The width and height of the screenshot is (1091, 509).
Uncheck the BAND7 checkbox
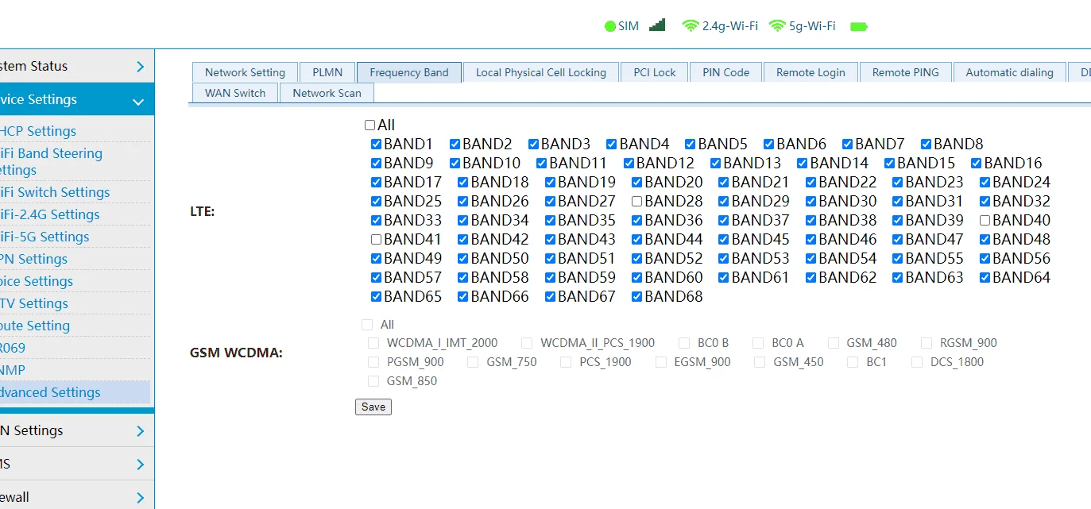pos(847,145)
